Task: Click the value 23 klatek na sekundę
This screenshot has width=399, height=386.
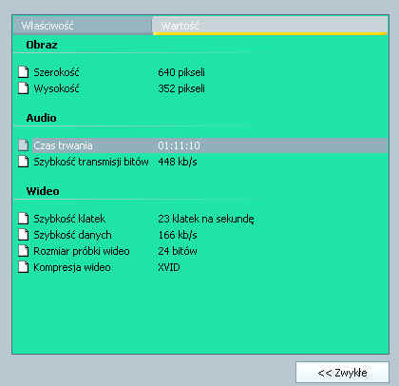Action: 206,219
